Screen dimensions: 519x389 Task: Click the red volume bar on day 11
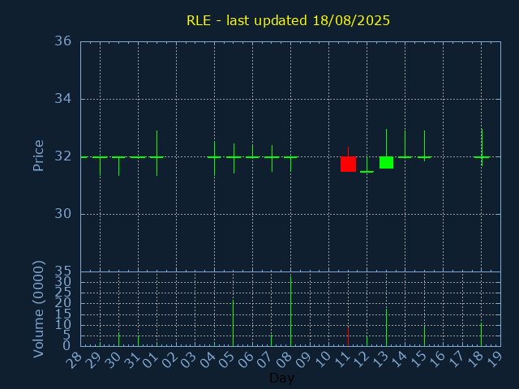[x=348, y=336]
